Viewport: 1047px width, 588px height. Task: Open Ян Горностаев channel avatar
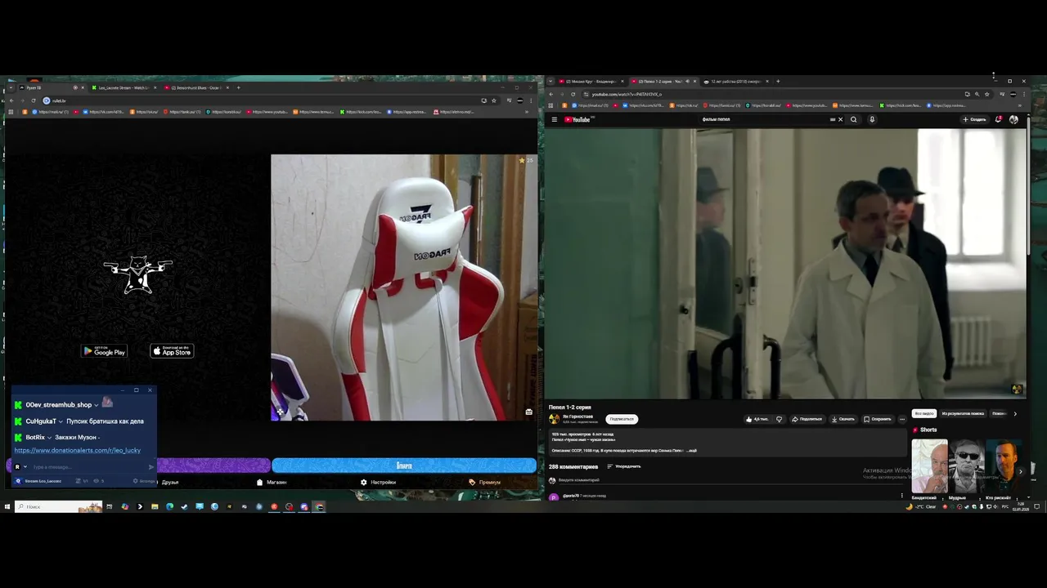point(555,419)
